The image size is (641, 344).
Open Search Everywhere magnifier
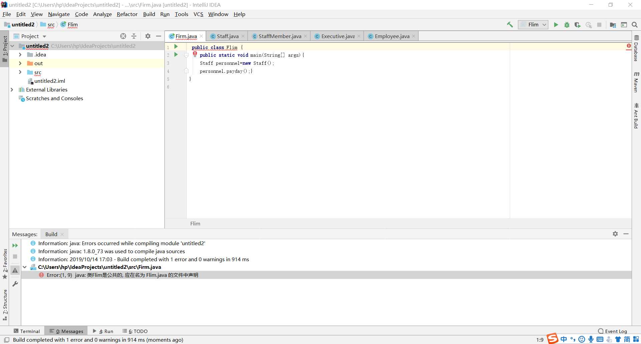[635, 25]
